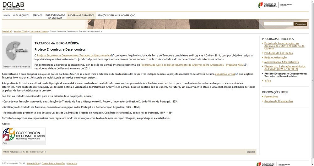
Task: Click the Cooperacion Iberoamericana ADAI logo
Action: click(x=24, y=136)
